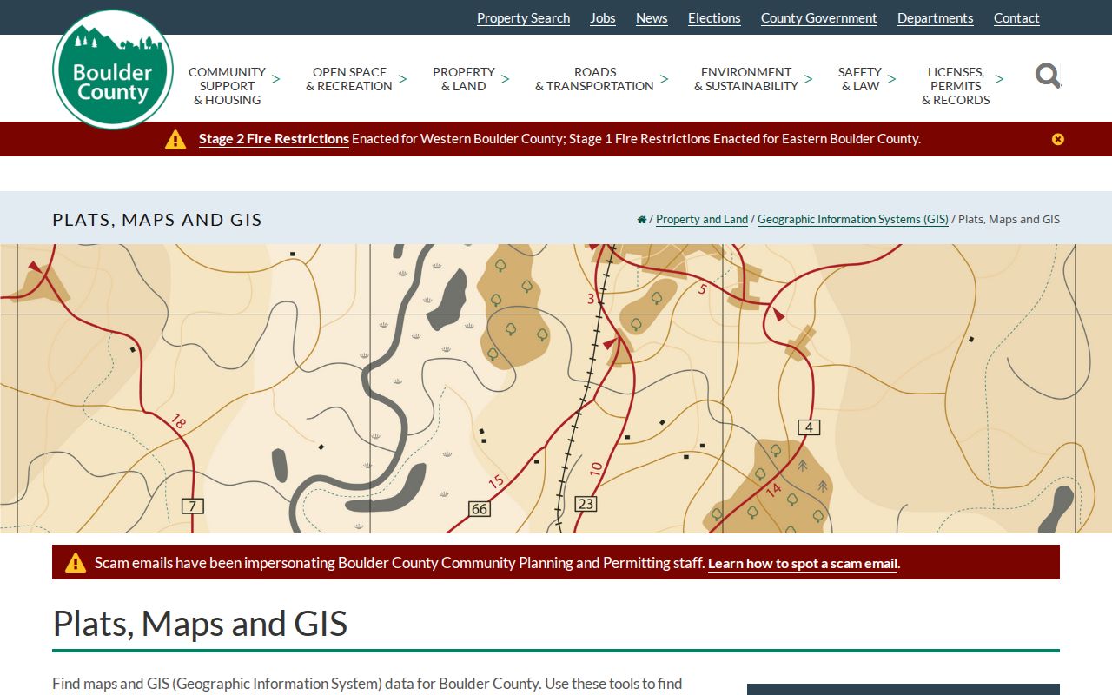Open Property & Land menu
Screen dimensions: 1112x695
464,79
